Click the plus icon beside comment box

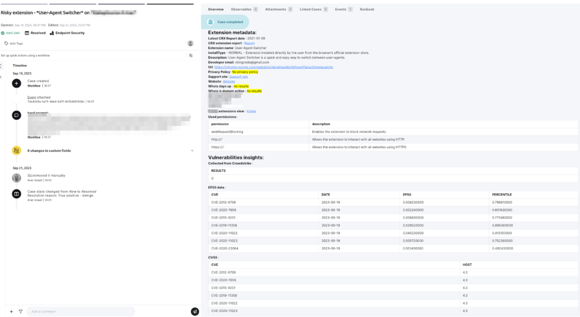coord(11,311)
